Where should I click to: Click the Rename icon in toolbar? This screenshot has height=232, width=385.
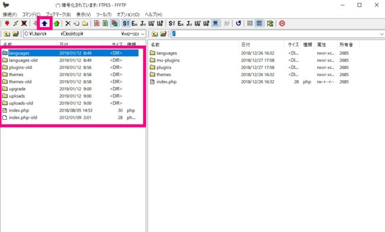(x=76, y=24)
